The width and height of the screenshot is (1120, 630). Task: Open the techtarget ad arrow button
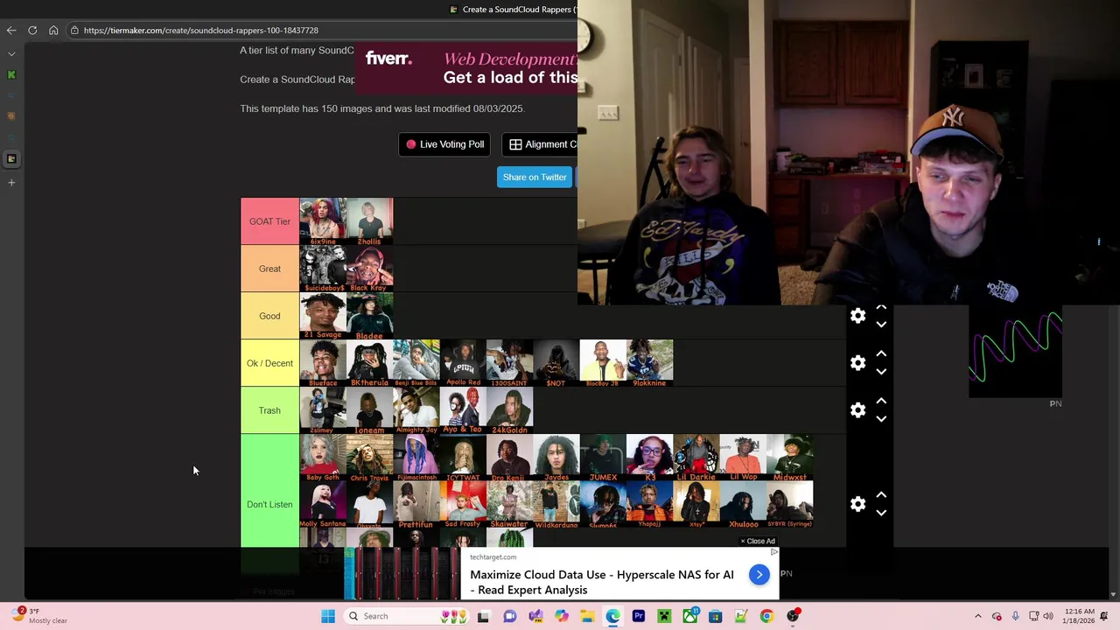[759, 575]
